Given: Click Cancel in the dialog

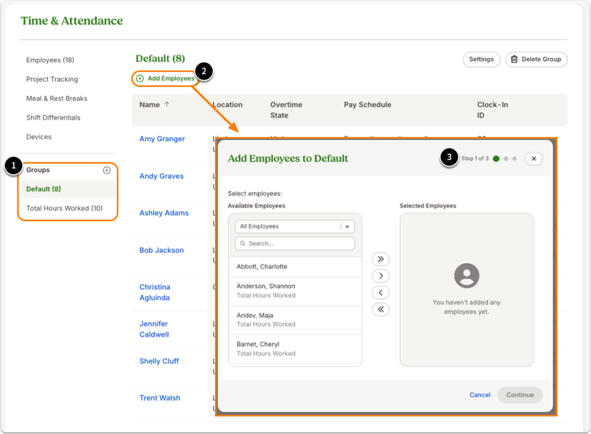Looking at the screenshot, I should [480, 395].
